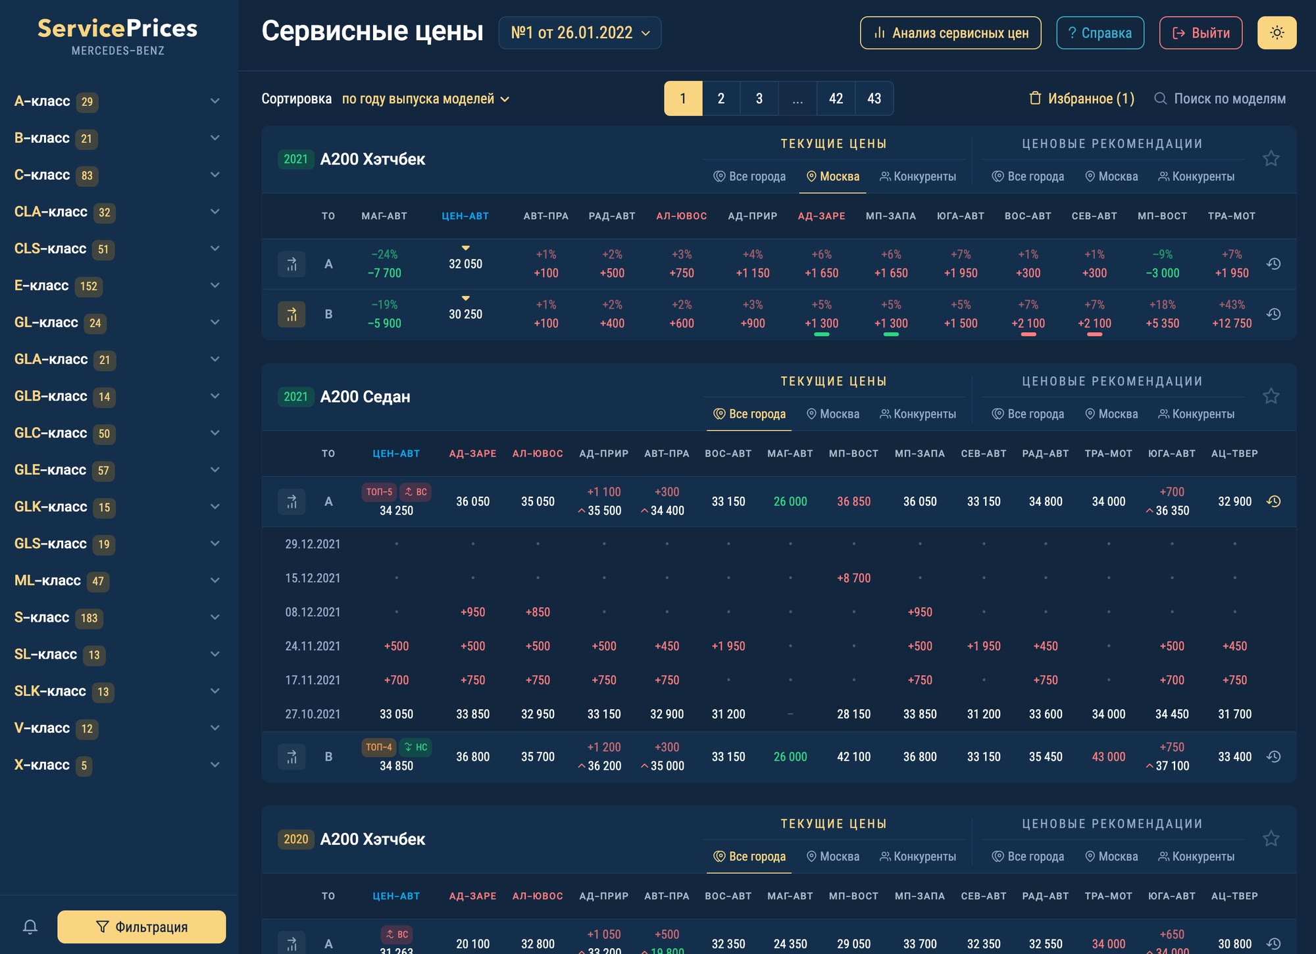This screenshot has width=1316, height=954.
Task: Click the ServicePrices Mercedes-Benz logo
Action: pos(118,36)
